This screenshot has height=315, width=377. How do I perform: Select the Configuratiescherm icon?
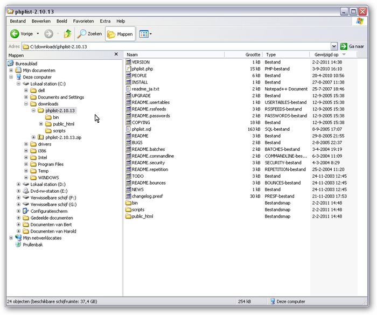point(26,211)
